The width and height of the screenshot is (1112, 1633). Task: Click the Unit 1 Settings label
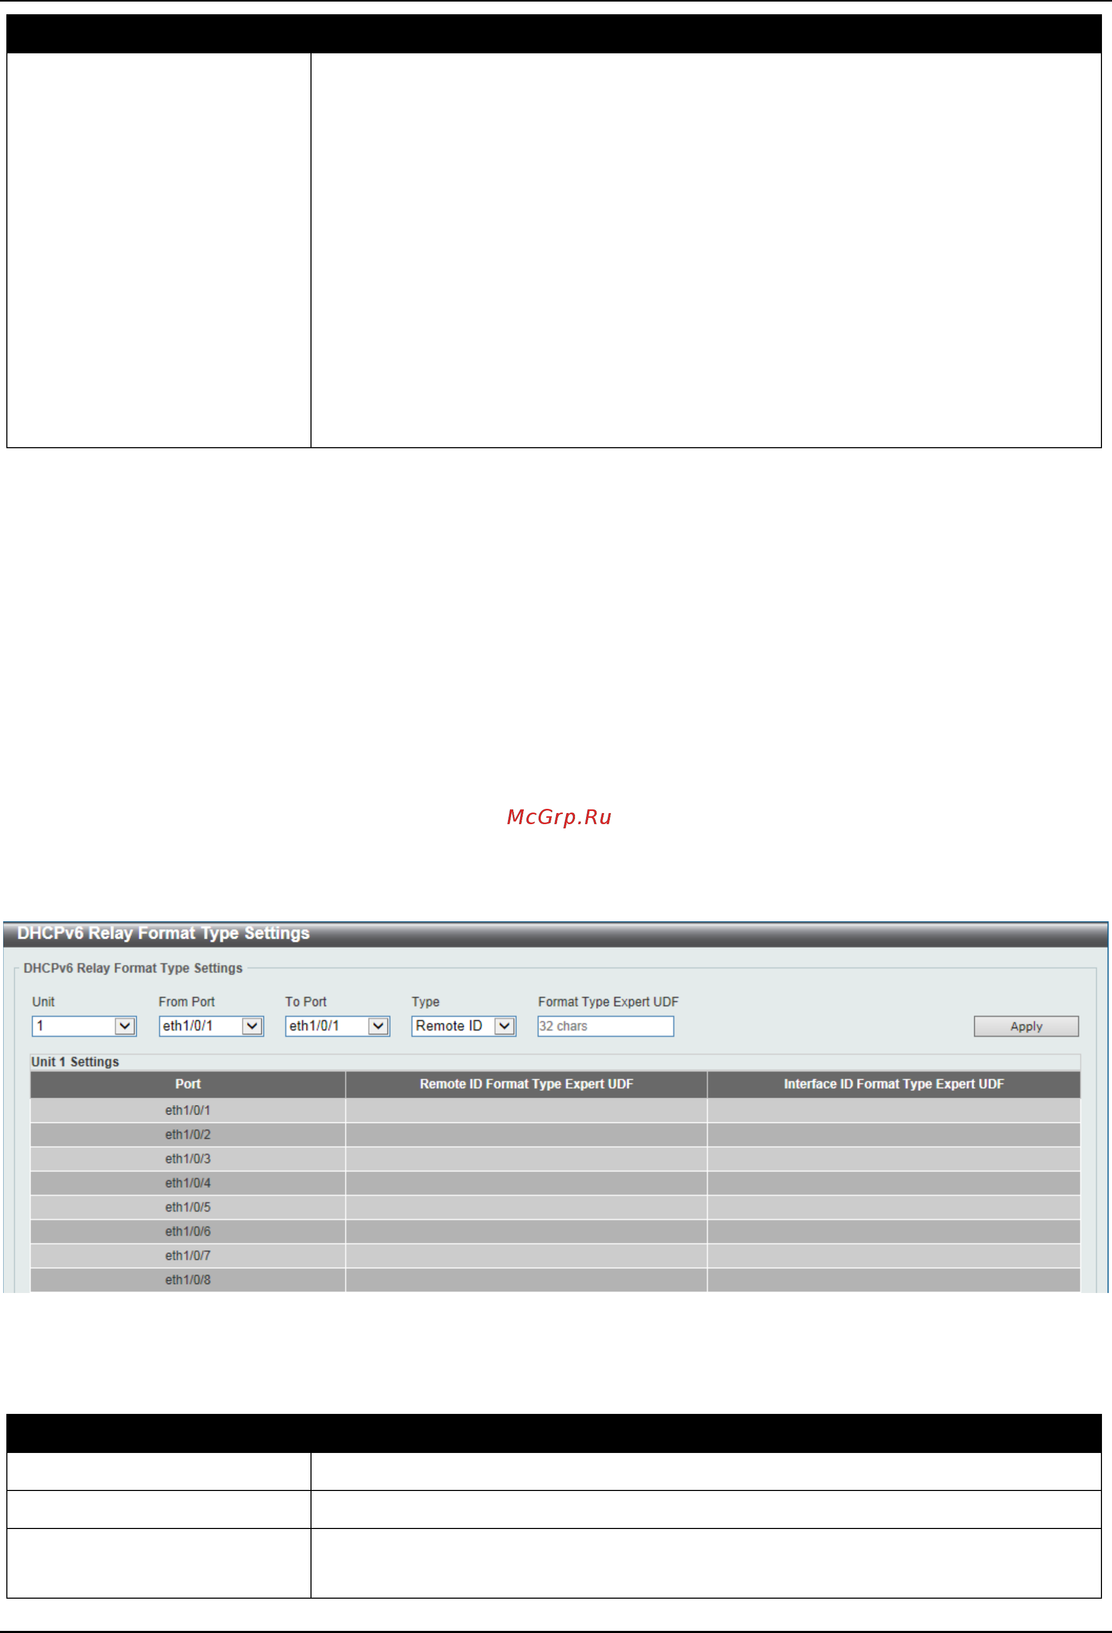pyautogui.click(x=75, y=1062)
